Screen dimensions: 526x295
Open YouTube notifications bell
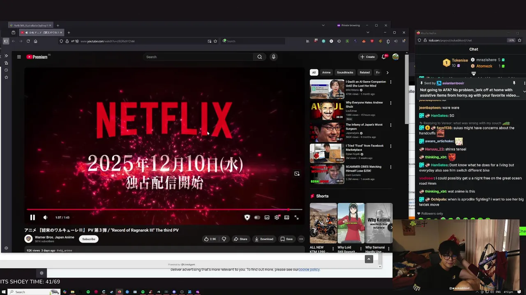[384, 57]
